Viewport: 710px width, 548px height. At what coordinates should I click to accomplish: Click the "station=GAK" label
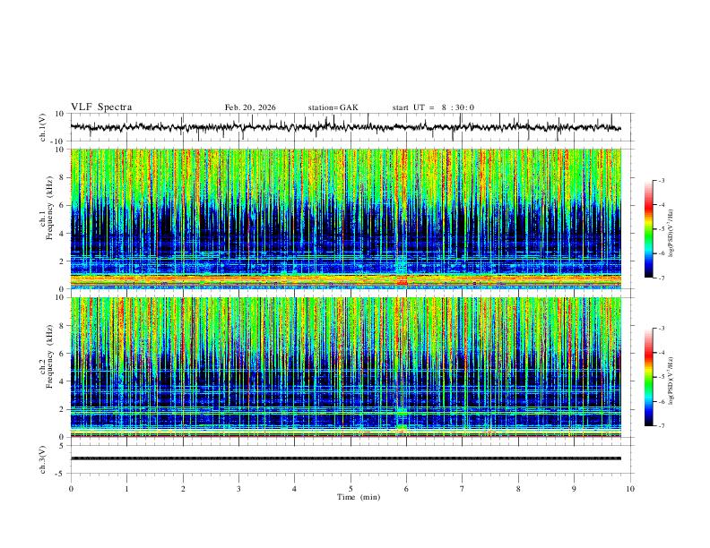click(x=333, y=107)
